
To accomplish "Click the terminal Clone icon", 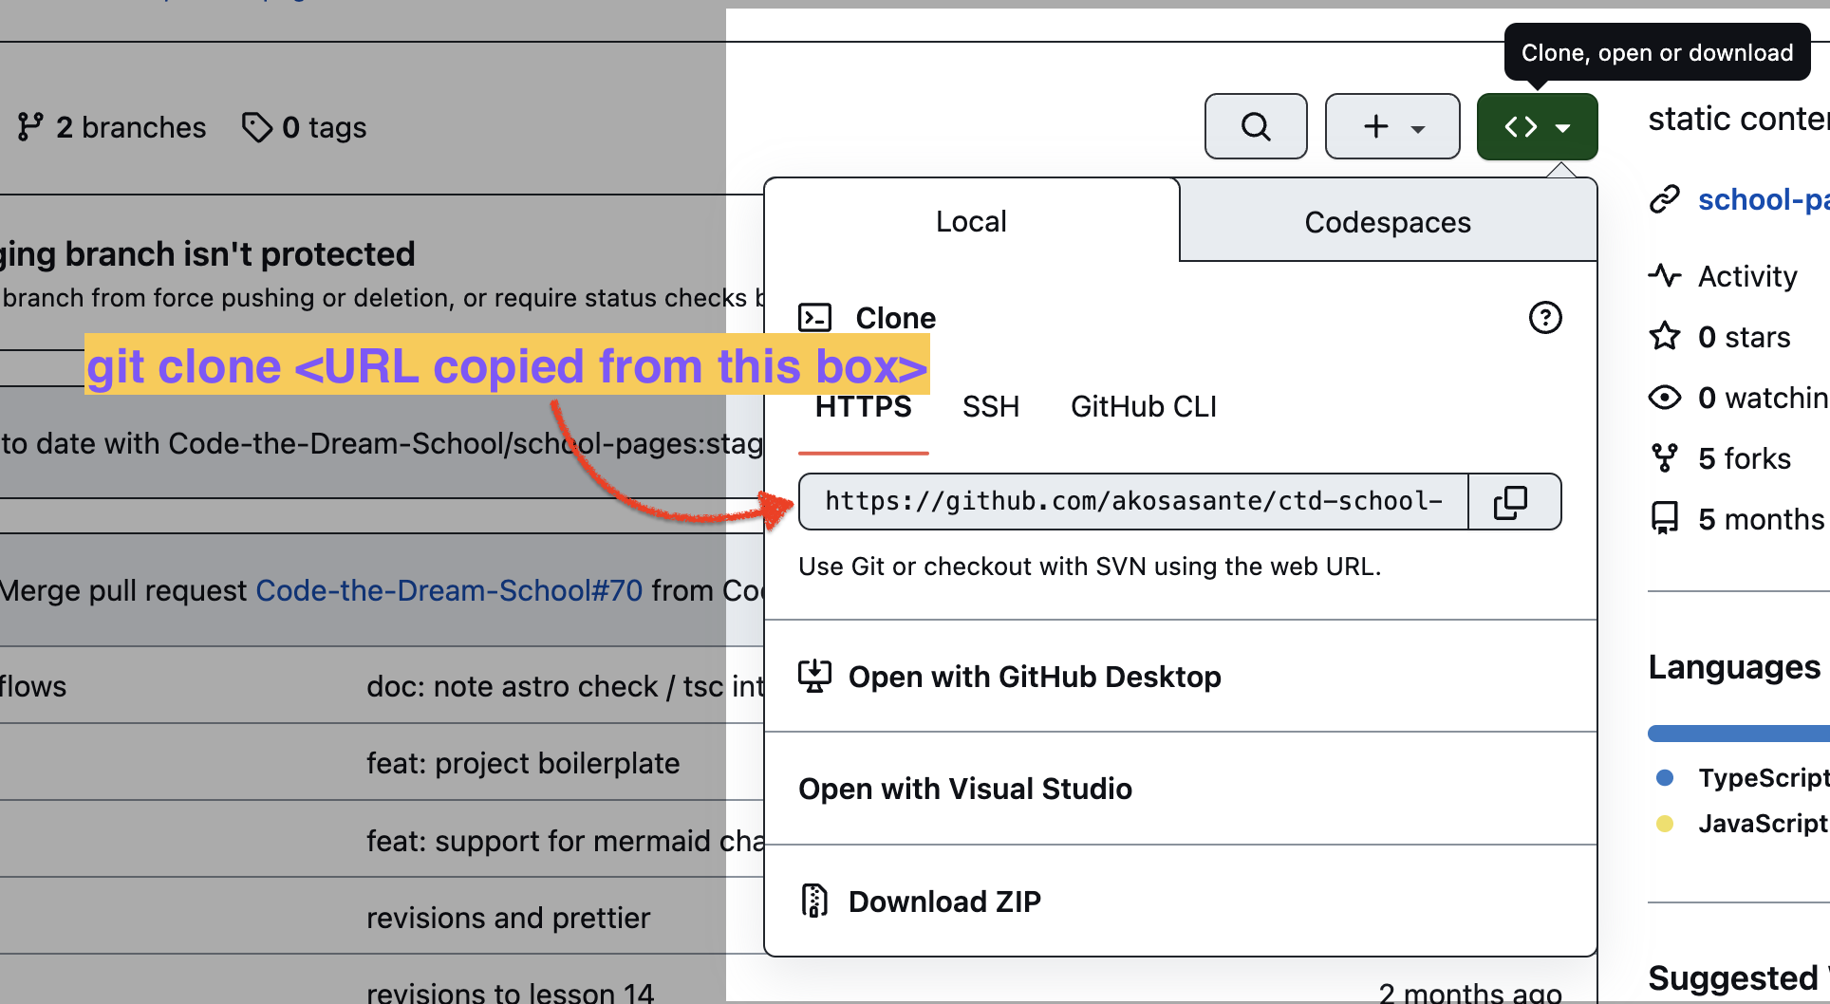I will click(814, 318).
